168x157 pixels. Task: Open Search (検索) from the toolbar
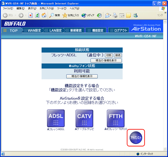point(55,15)
